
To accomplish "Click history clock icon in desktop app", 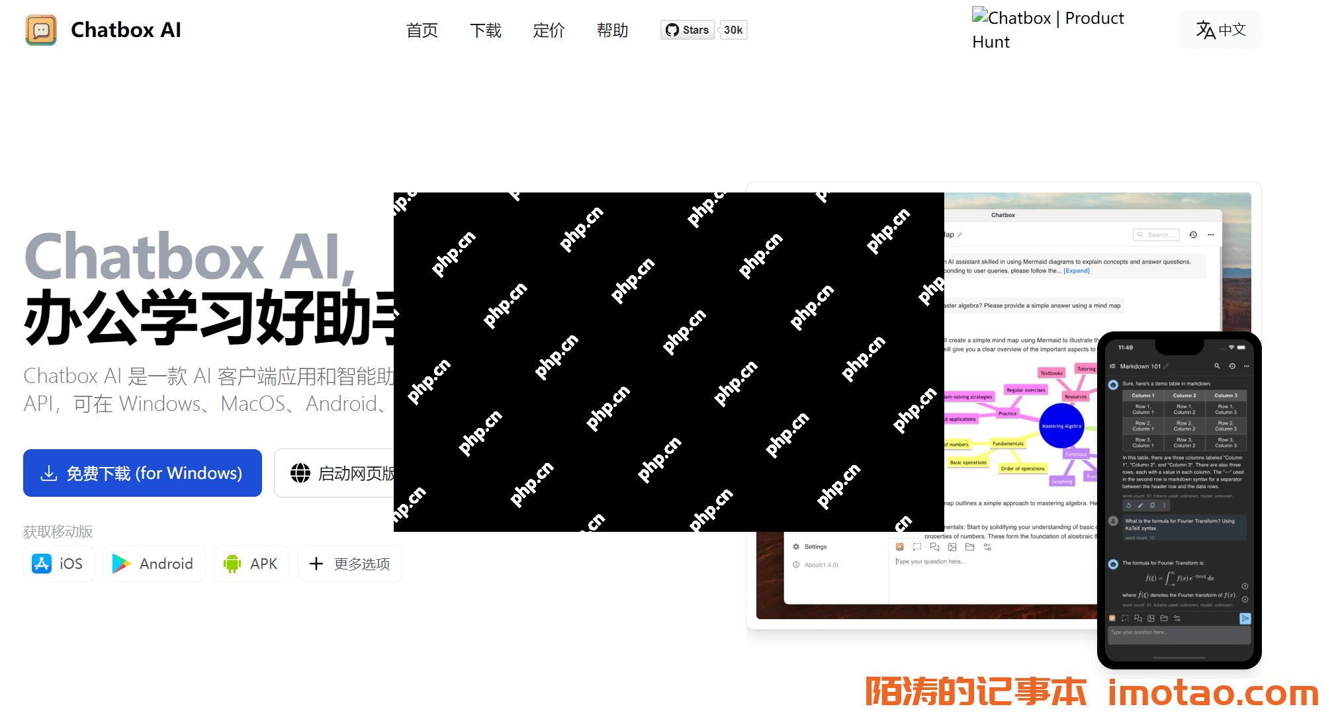I will click(1193, 235).
